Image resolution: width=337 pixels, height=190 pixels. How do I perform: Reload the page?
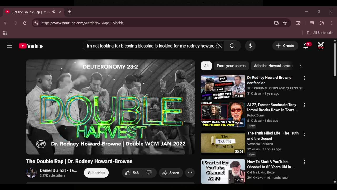[x=25, y=23]
